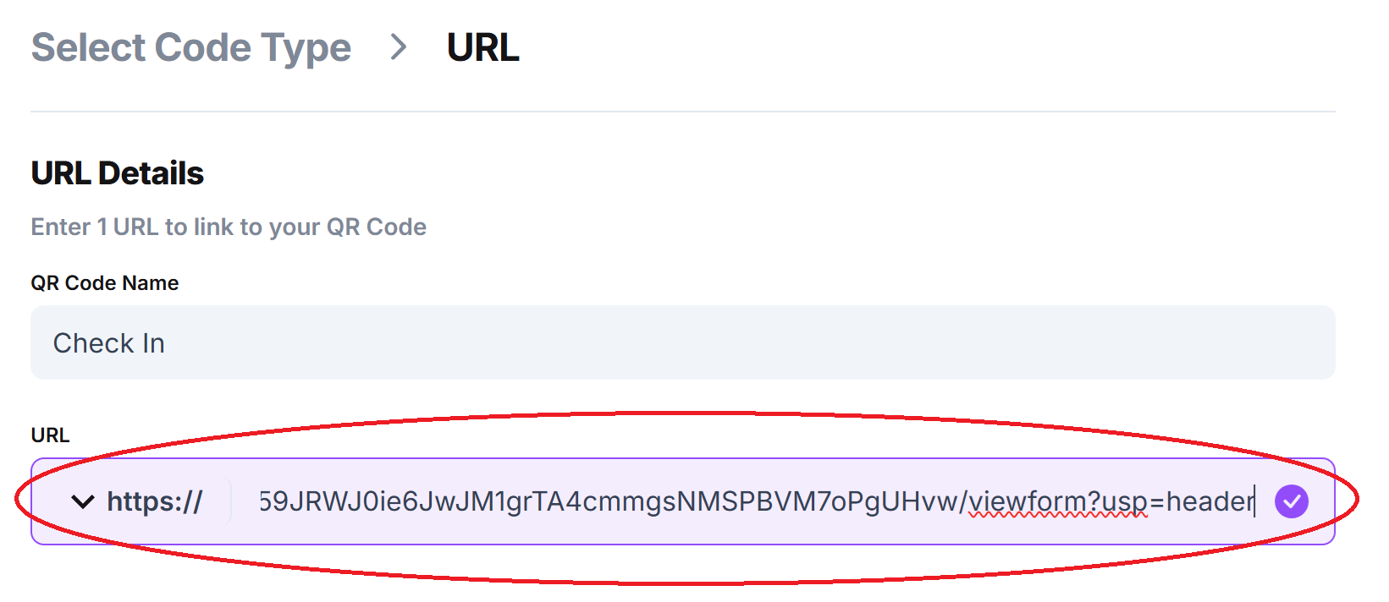Go back to Select Code Type breadcrumb
Image resolution: width=1389 pixels, height=602 pixels.
[191, 48]
